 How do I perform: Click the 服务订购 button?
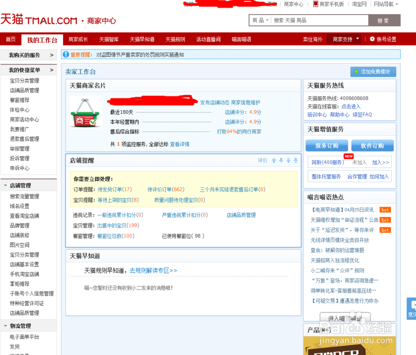coord(327,145)
